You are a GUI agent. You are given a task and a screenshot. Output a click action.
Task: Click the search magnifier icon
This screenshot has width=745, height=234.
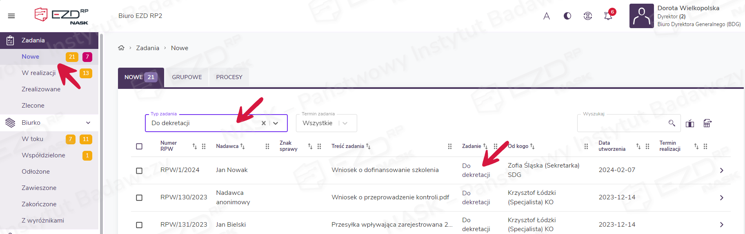tap(672, 123)
